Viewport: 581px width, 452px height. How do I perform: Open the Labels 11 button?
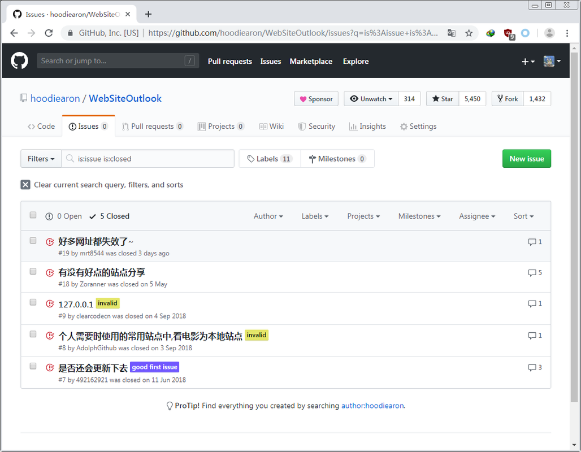270,159
